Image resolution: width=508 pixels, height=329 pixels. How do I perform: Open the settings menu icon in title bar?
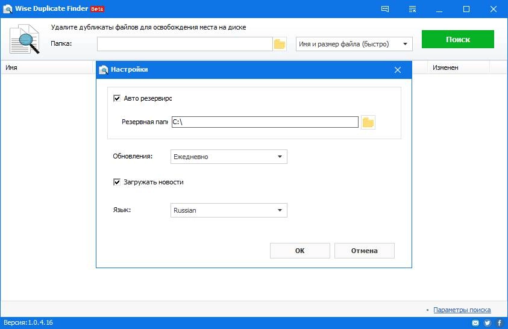(x=412, y=9)
